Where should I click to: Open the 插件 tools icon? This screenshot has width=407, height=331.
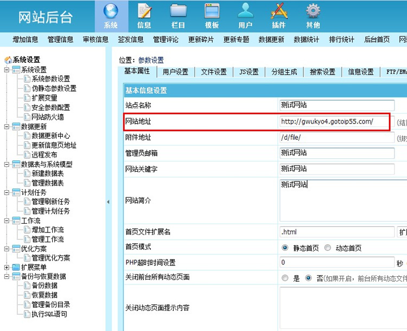[x=278, y=12]
